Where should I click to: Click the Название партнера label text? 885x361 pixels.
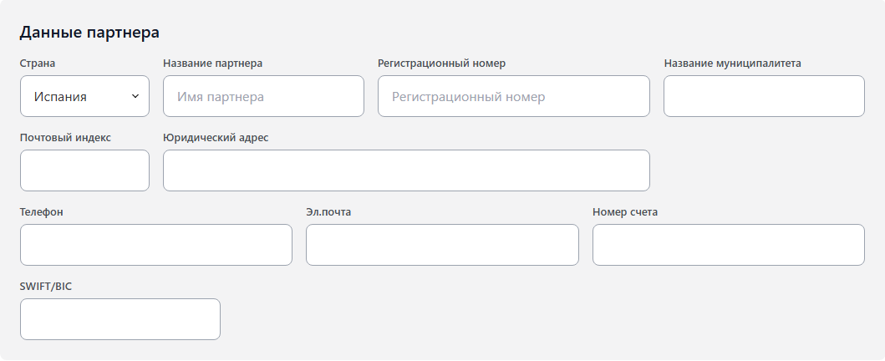click(x=213, y=64)
